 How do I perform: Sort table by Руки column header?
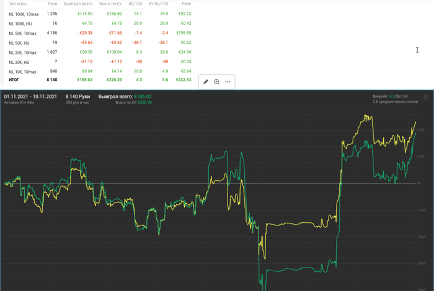click(52, 4)
